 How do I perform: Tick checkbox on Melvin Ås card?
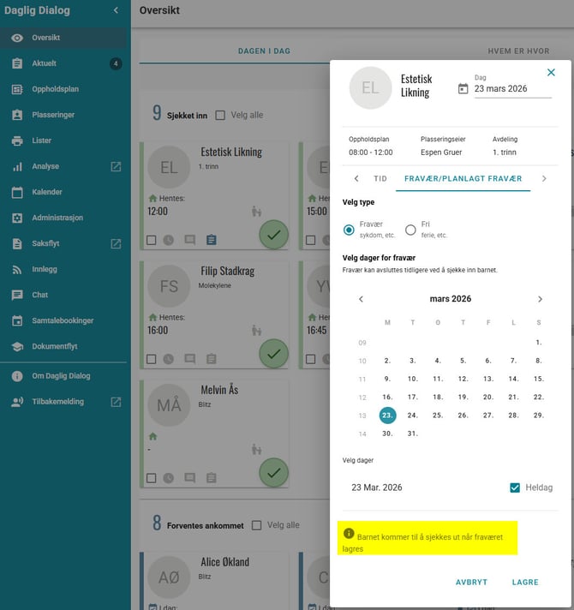coord(152,478)
